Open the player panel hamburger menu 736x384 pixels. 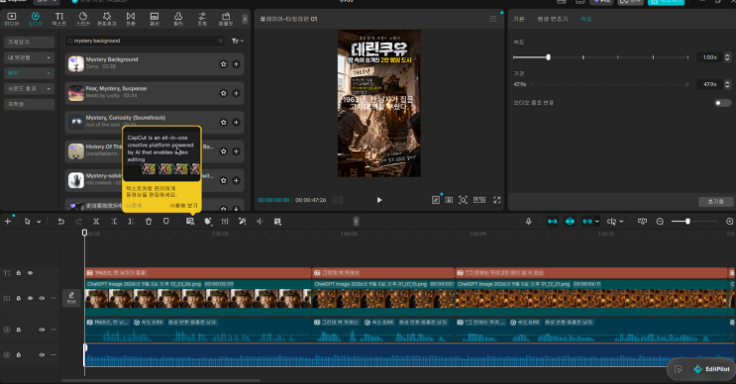(493, 19)
